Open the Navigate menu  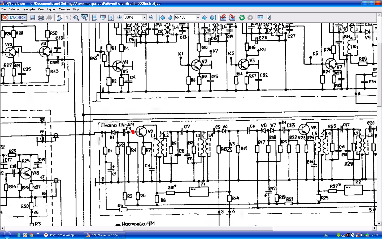(x=29, y=9)
